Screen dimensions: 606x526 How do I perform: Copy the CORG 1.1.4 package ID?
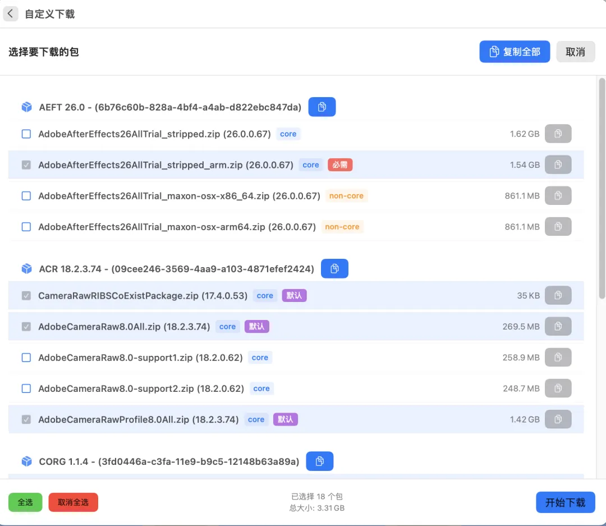[x=319, y=461]
